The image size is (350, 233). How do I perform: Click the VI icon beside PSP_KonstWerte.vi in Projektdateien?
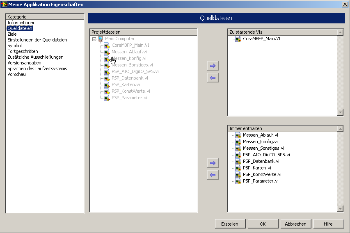pyautogui.click(x=107, y=91)
